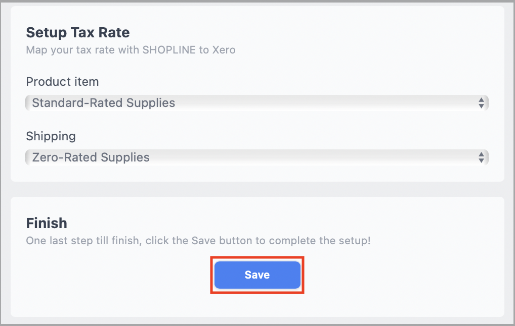
Task: Click the Finish heading
Action: 47,223
